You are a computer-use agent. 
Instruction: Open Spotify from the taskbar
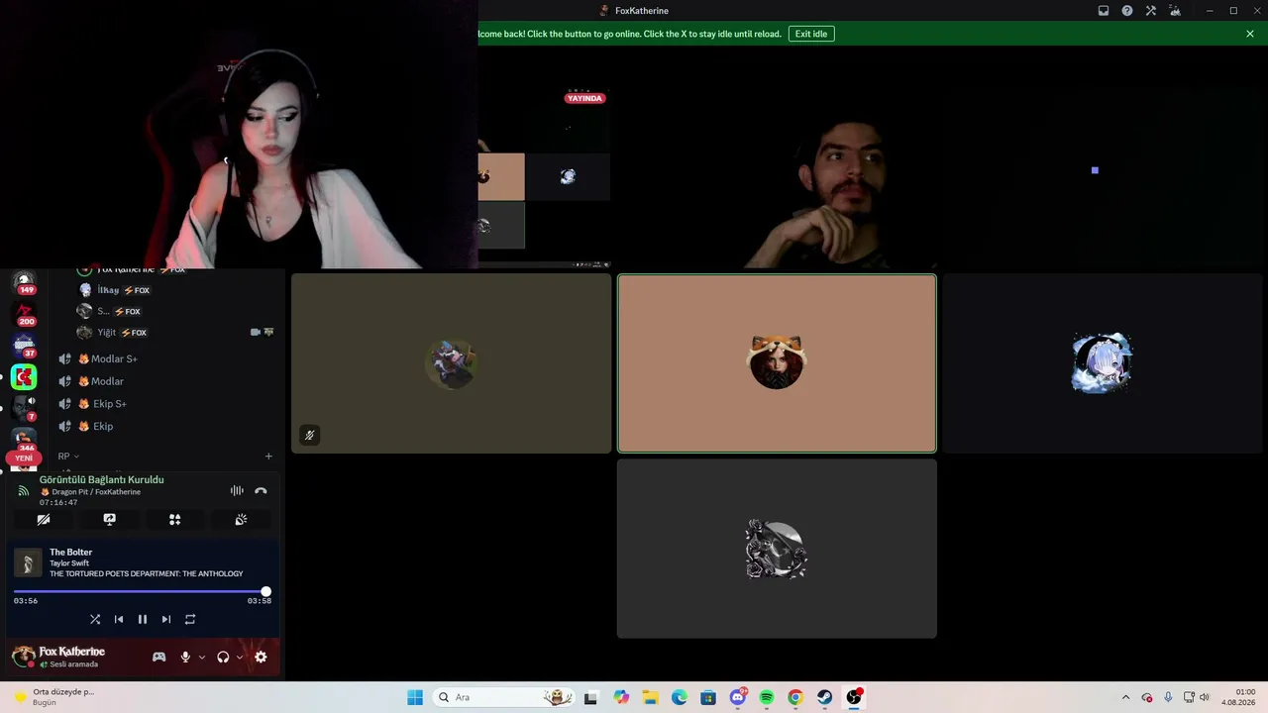tap(767, 697)
